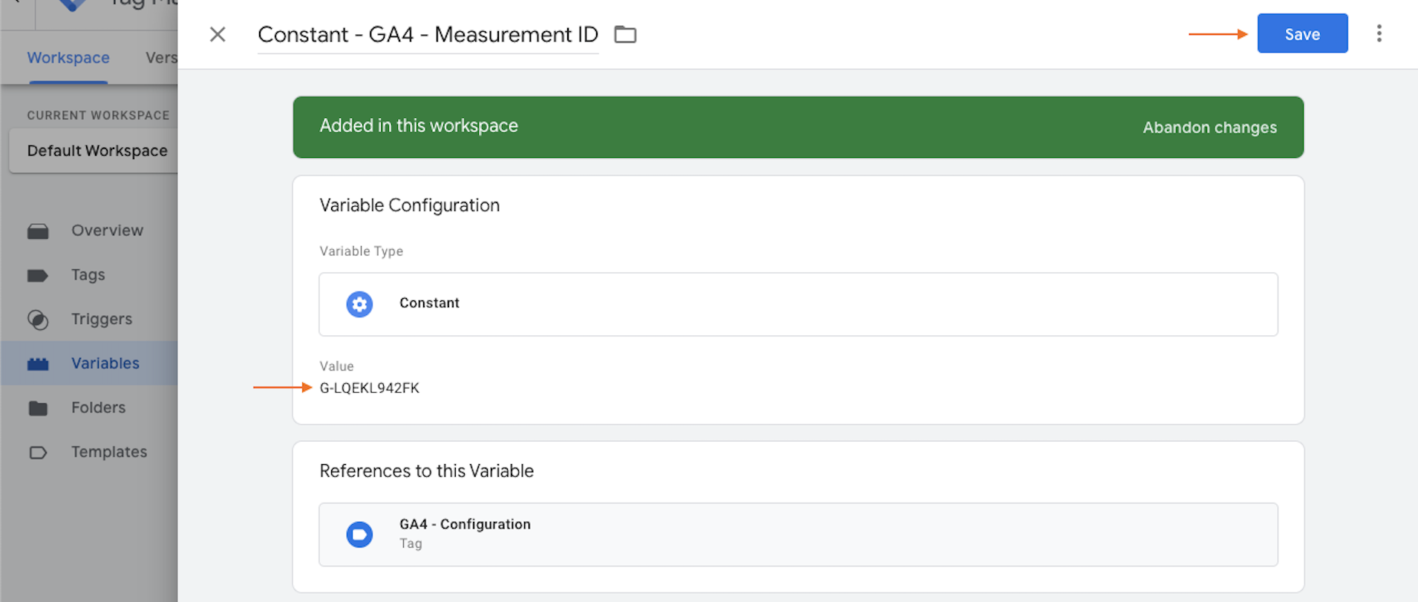Open the referenced GA4 - Configuration tag

pos(797,535)
